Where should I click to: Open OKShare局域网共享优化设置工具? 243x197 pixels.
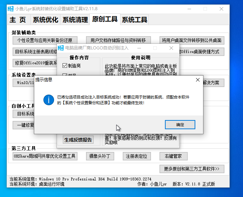coord(45,156)
